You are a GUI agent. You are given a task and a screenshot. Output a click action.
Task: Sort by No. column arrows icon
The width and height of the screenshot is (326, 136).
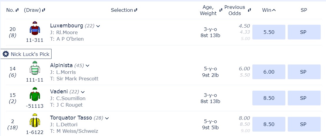tap(17, 10)
